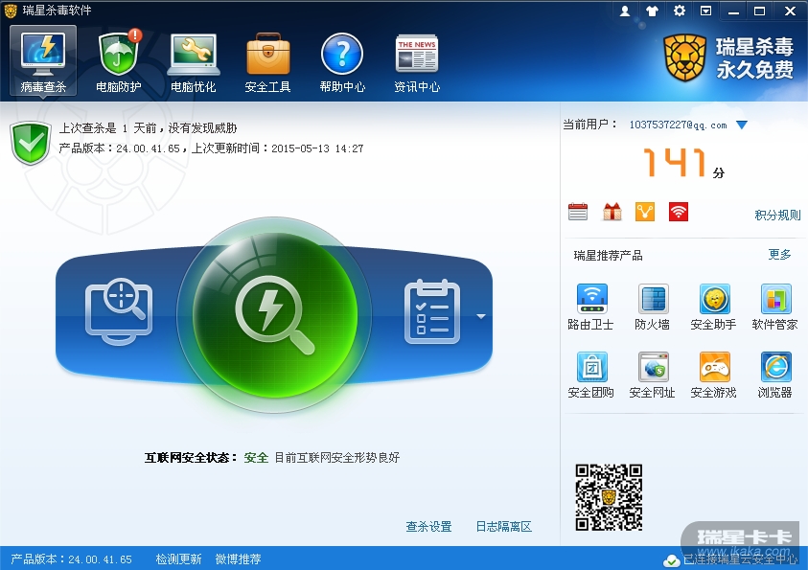Open skin changer shirt icon
Image resolution: width=808 pixels, height=570 pixels.
(652, 11)
